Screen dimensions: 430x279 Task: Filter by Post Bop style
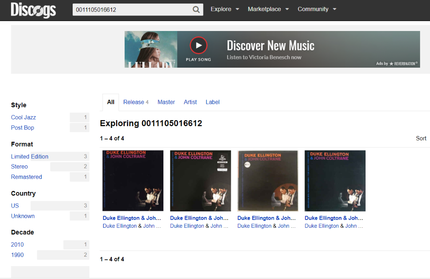tap(23, 127)
